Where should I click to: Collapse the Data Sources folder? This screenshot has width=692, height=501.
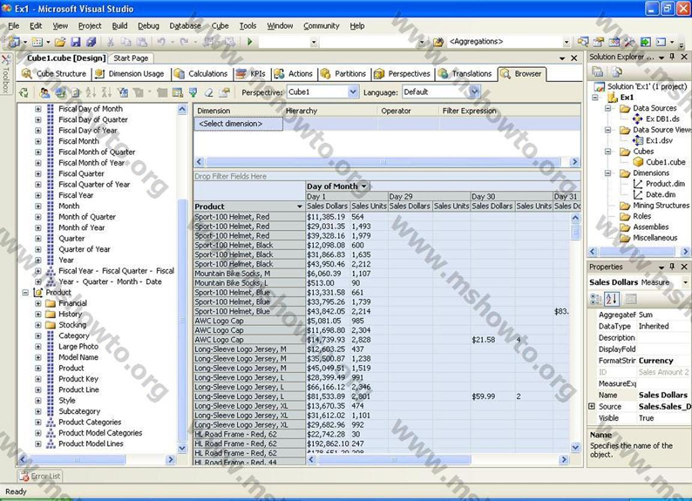point(608,109)
